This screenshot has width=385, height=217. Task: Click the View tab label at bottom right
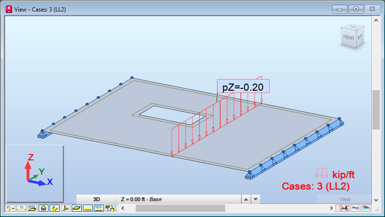[x=345, y=199]
